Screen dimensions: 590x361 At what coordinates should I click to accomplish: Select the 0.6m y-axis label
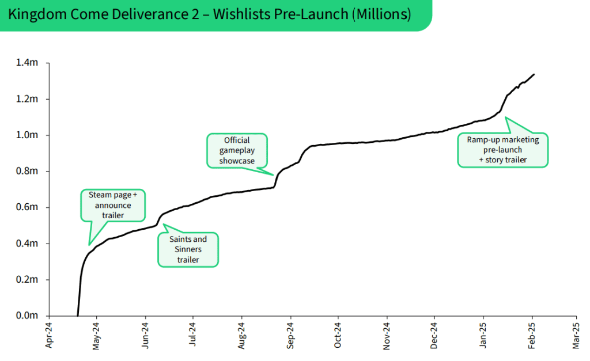[27, 207]
